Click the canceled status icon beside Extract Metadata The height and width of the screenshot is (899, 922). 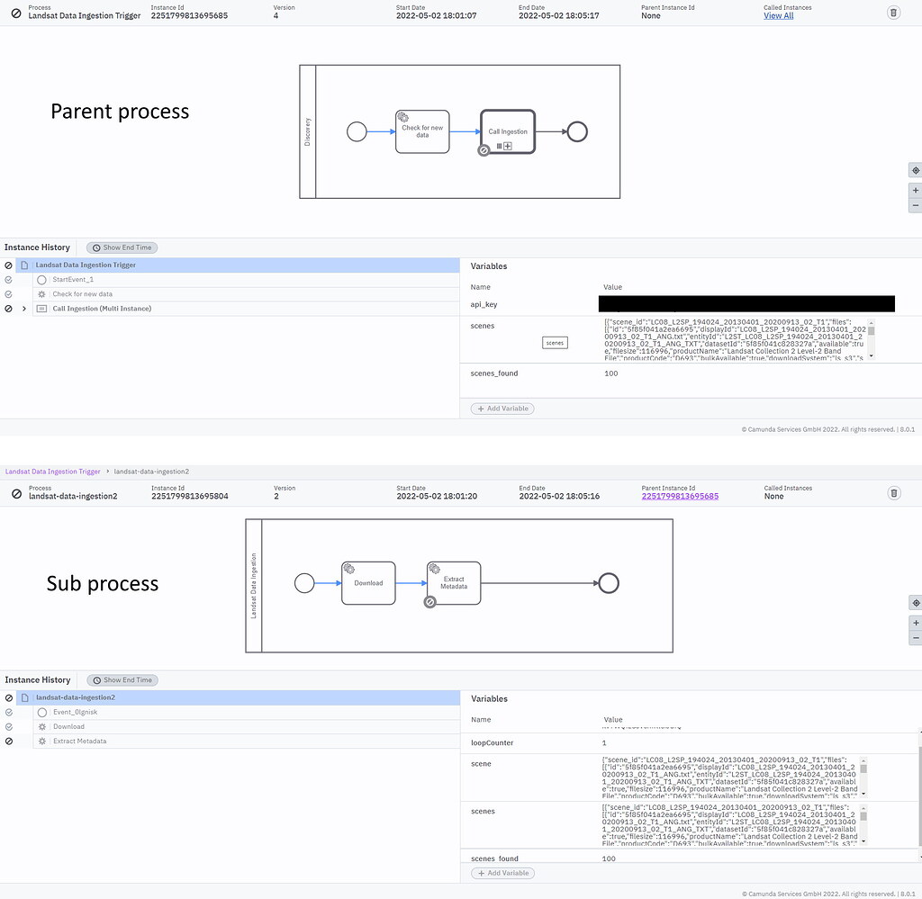pos(7,741)
